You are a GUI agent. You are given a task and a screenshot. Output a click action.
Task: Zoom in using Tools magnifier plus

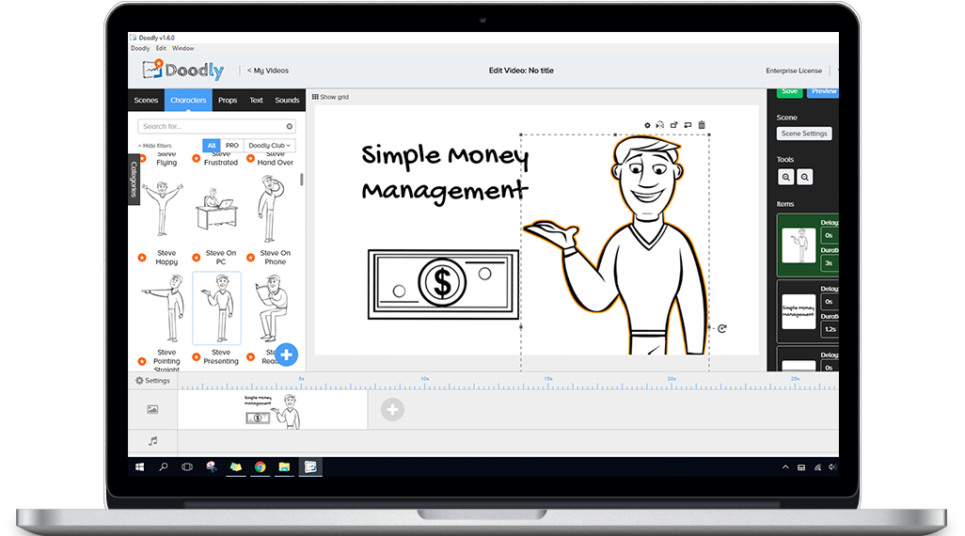click(x=786, y=177)
